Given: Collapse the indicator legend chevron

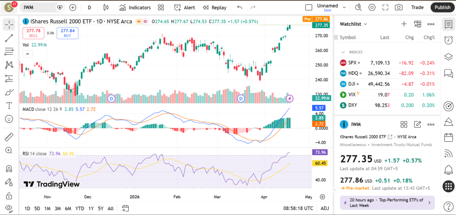Looking at the screenshot, I should (x=27, y=54).
